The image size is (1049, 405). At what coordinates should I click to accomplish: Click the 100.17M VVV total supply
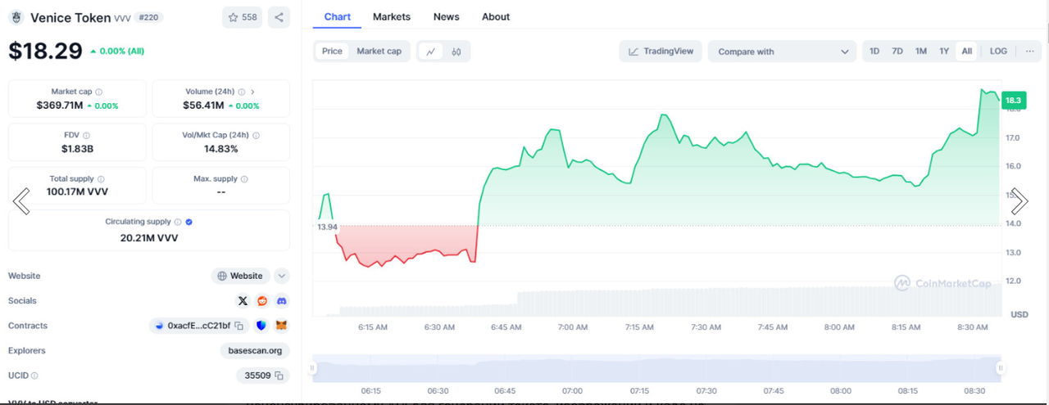tap(77, 192)
